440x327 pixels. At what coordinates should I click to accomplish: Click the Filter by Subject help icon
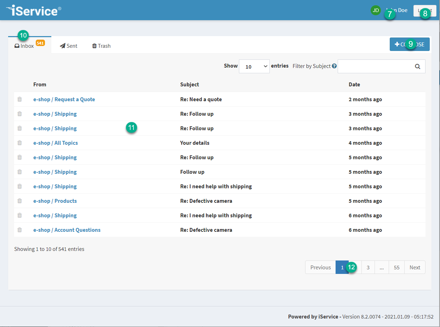click(x=334, y=66)
